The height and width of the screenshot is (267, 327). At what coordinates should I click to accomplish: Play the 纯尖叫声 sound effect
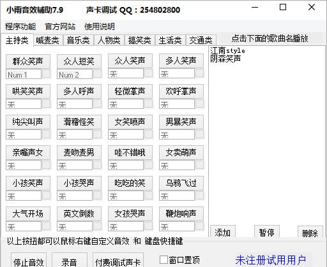[x=28, y=122]
